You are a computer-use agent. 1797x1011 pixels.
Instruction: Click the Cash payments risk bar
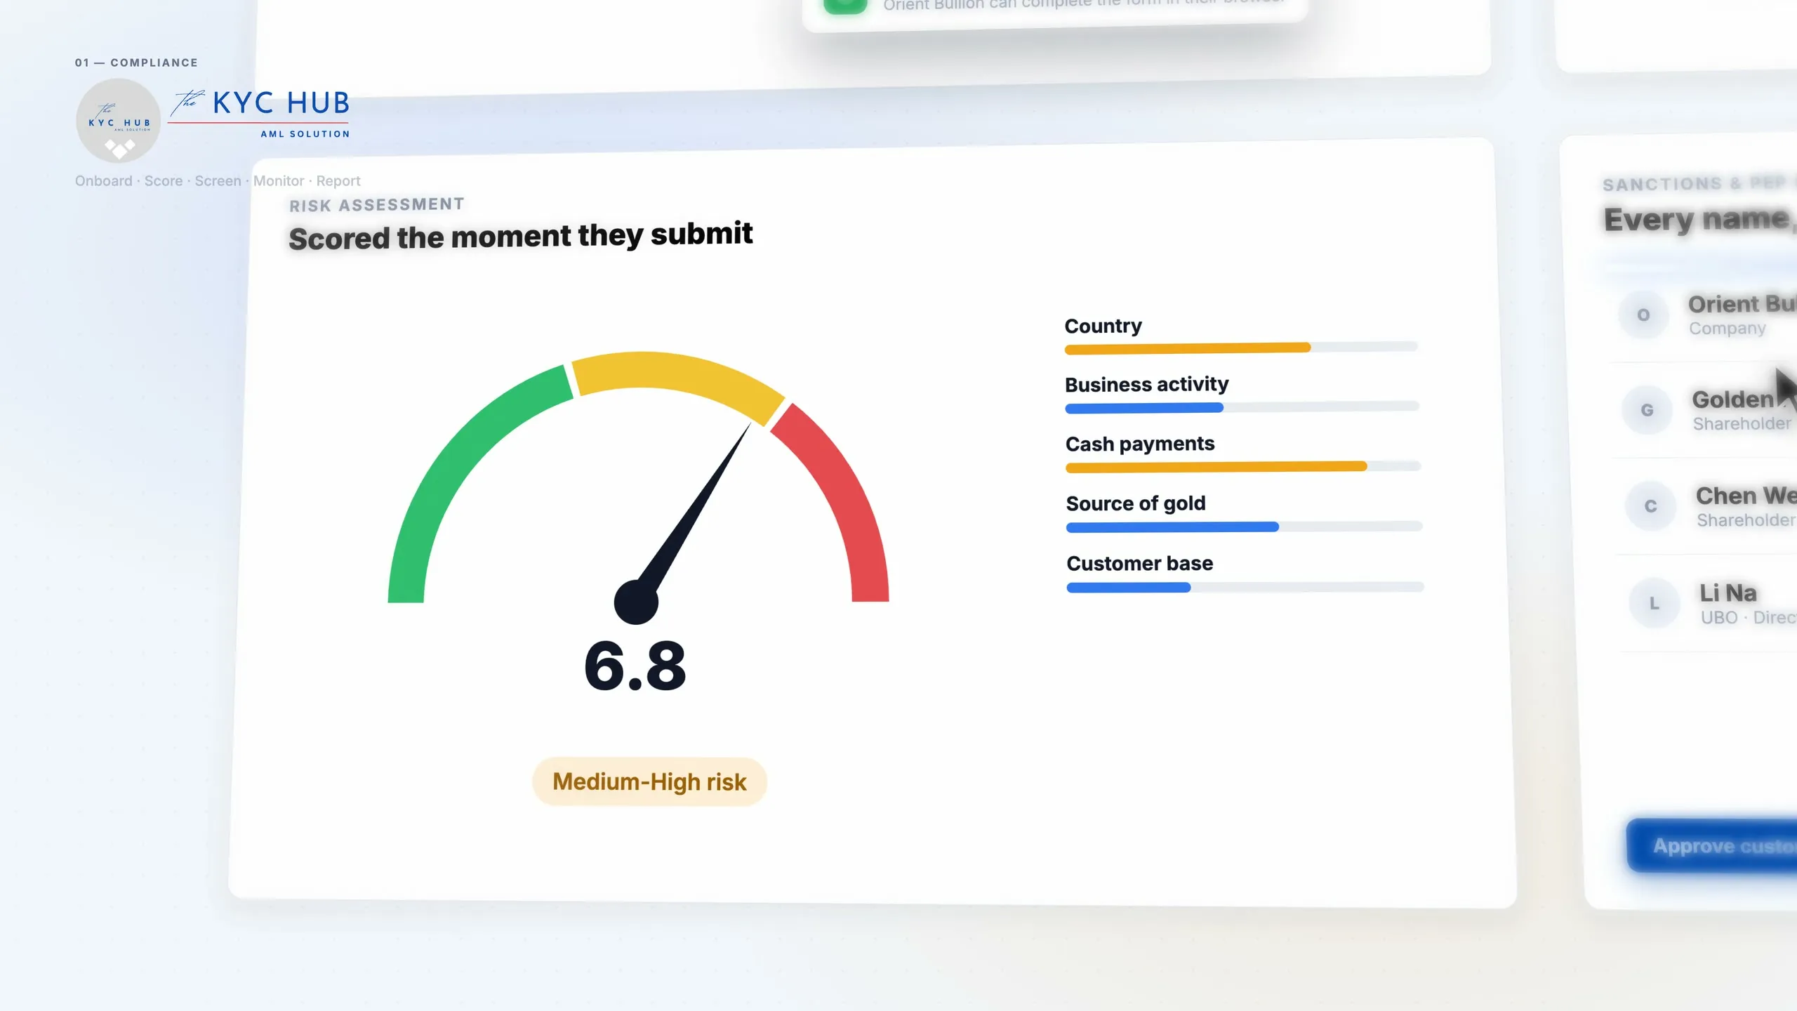(x=1243, y=467)
